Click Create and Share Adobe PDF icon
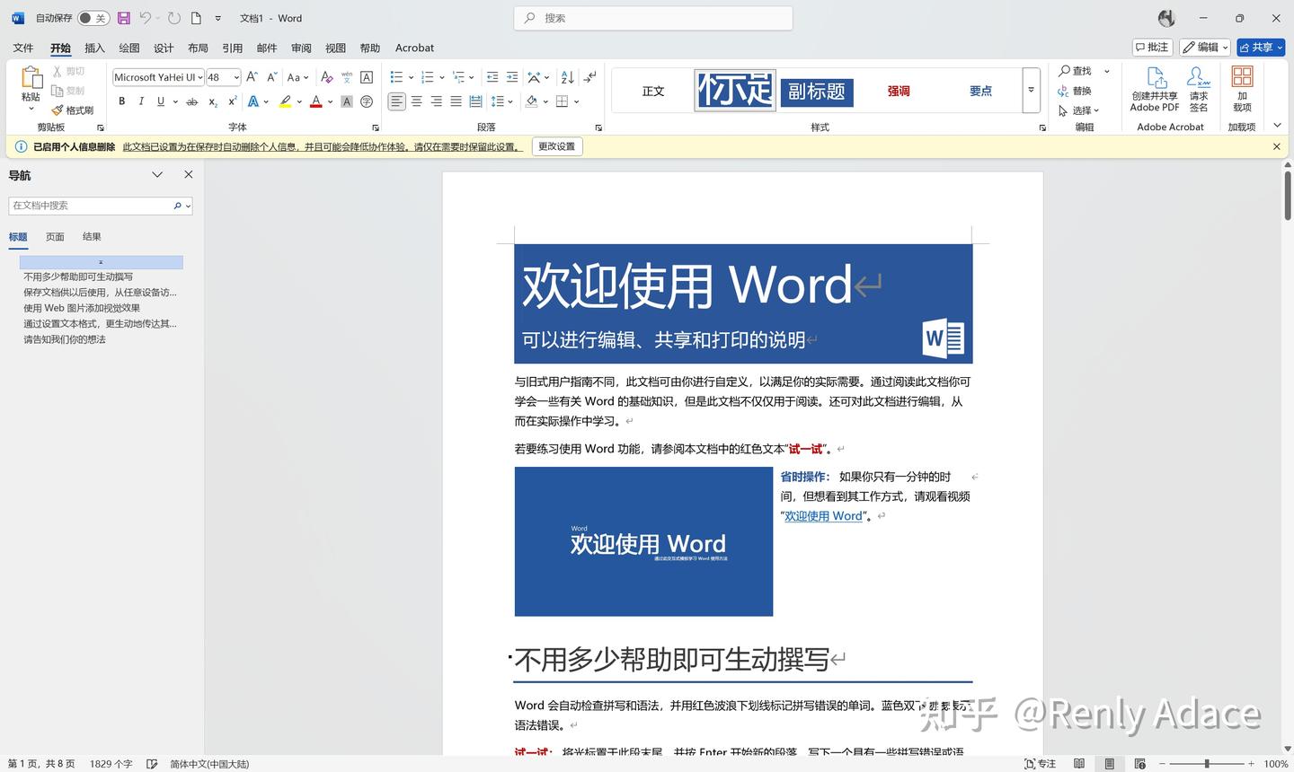Screen dimensions: 1294x772 [1155, 89]
